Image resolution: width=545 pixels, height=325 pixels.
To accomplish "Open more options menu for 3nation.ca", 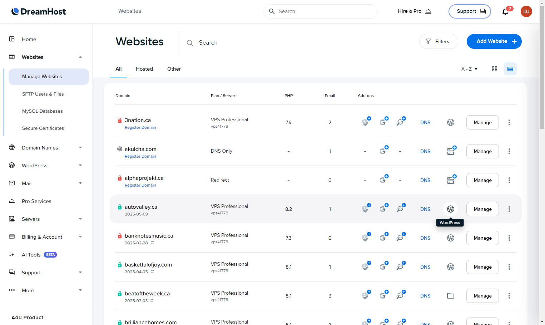I will pyautogui.click(x=509, y=122).
